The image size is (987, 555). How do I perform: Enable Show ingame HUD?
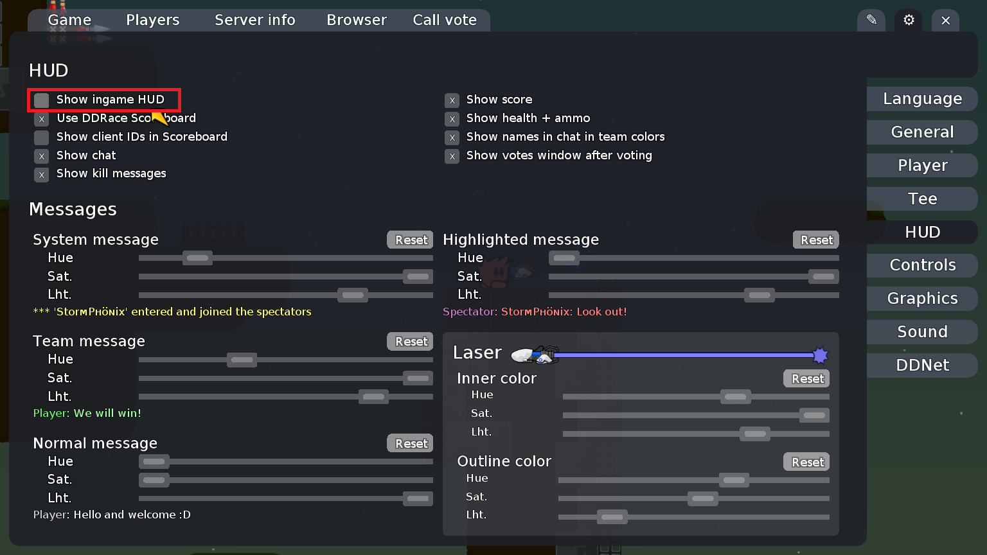click(41, 100)
